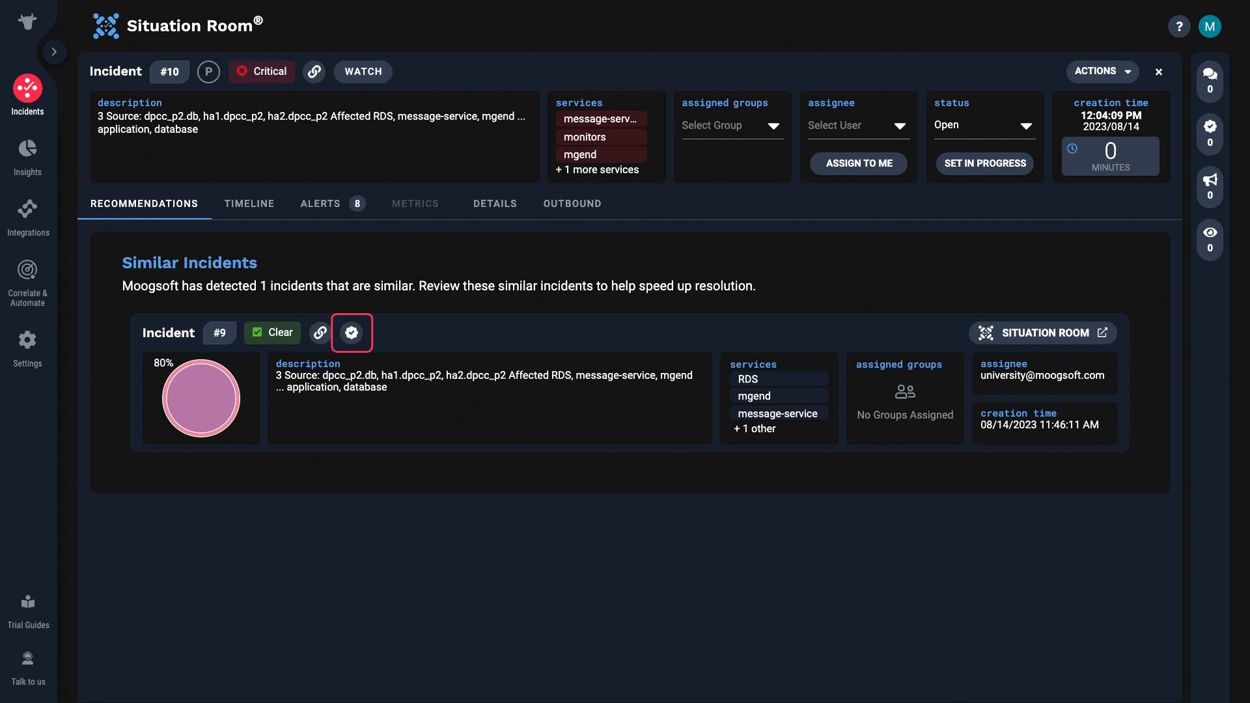1250x703 pixels.
Task: Open Correlate & Automate in sidebar
Action: coord(27,283)
